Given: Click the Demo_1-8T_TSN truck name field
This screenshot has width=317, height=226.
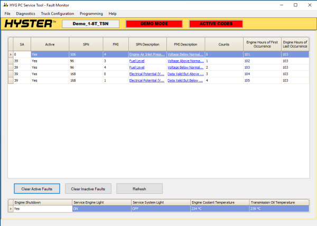Looking at the screenshot, I should (x=90, y=24).
